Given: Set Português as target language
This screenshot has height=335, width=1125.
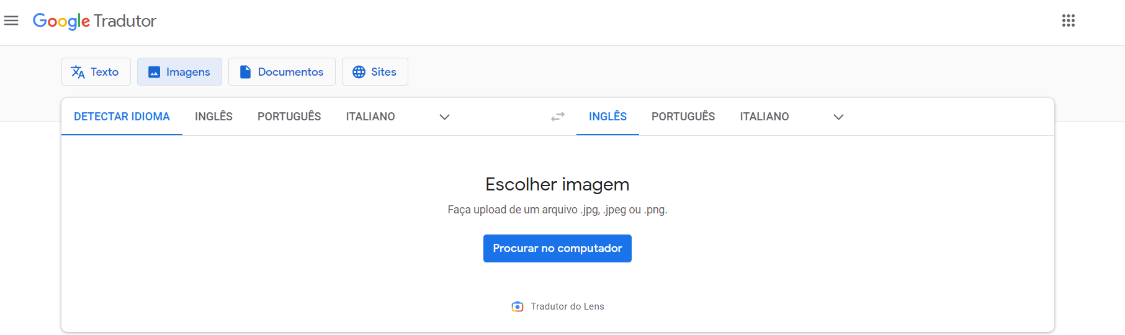Looking at the screenshot, I should [x=683, y=117].
